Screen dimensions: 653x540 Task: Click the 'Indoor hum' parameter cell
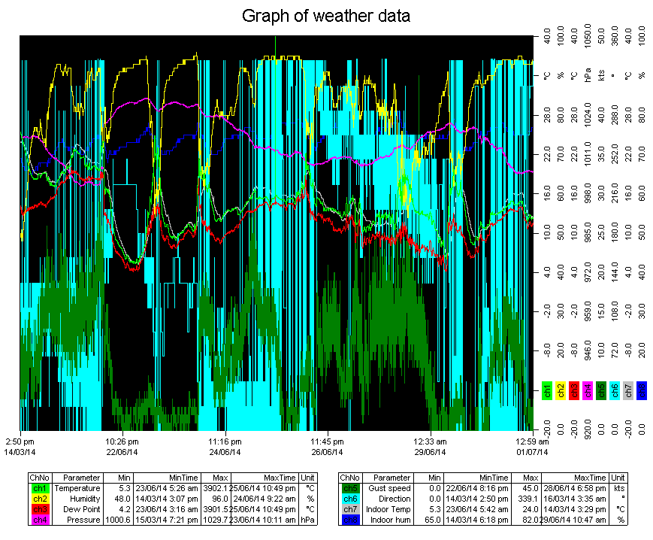389,520
